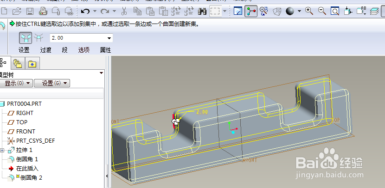Image resolution: width=385 pixels, height=188 pixels.
Task: Open the 设置(G) dropdown button
Action: pyautogui.click(x=52, y=83)
